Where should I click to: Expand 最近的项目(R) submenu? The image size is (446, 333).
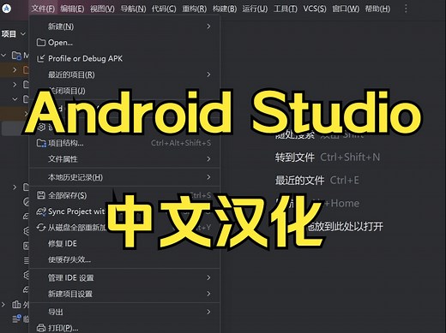pos(124,74)
